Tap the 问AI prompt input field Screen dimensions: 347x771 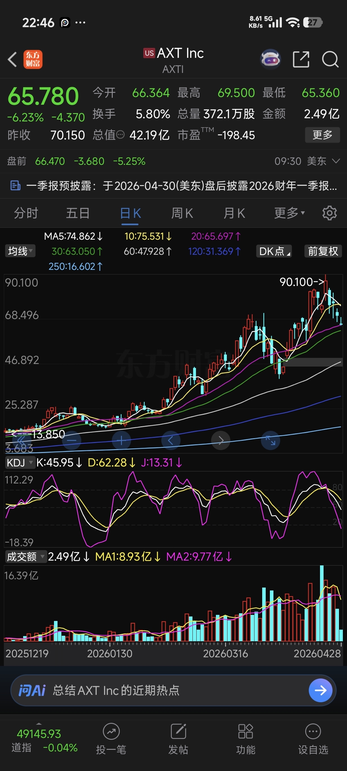click(173, 690)
